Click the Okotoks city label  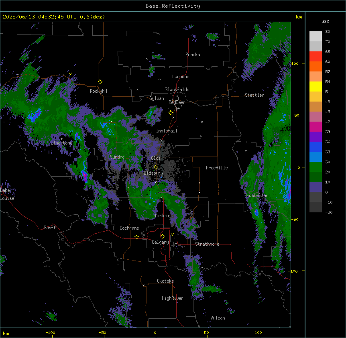165,281
